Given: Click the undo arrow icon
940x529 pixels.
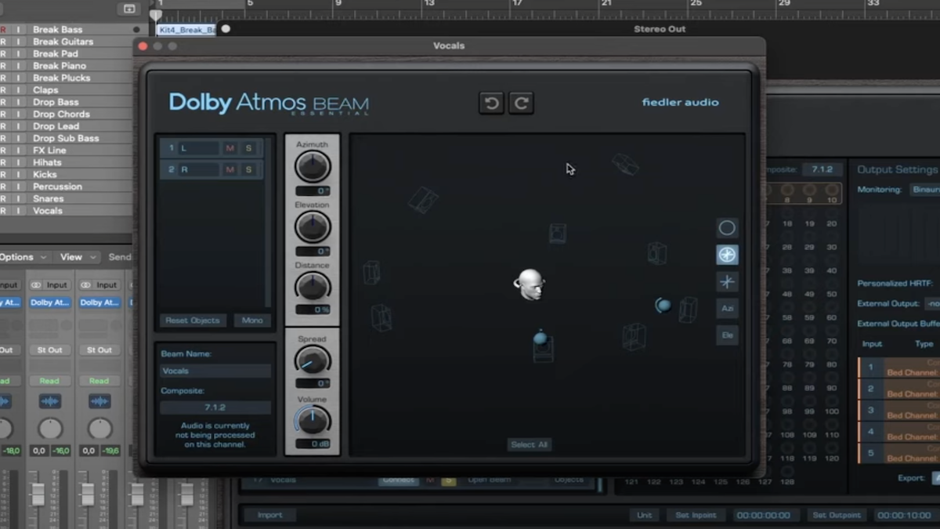Looking at the screenshot, I should pyautogui.click(x=491, y=102).
